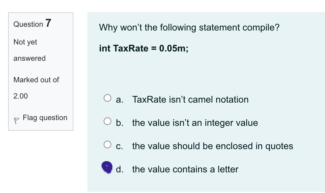Click the large question number 7
This screenshot has height=193, width=325.
pyautogui.click(x=48, y=23)
